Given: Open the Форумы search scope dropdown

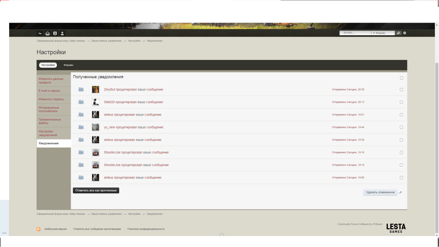Looking at the screenshot, I should click(383, 33).
